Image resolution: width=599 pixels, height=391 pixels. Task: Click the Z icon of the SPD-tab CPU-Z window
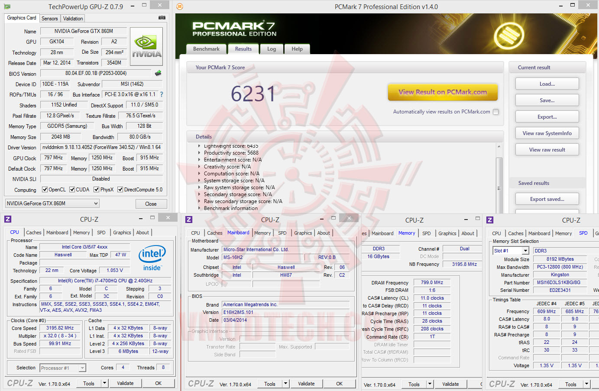click(490, 220)
